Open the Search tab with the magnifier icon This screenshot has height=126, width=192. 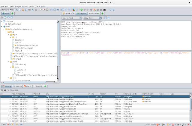click(17, 86)
